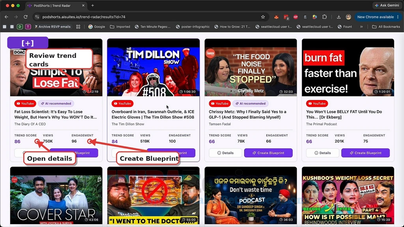This screenshot has width=404, height=227.
Task: Click YouTube badge on Tim Dillon card
Action: pyautogui.click(x=122, y=103)
